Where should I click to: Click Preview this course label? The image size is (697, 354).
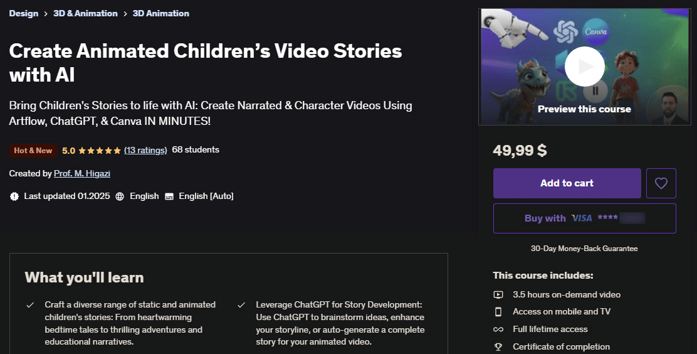584,109
